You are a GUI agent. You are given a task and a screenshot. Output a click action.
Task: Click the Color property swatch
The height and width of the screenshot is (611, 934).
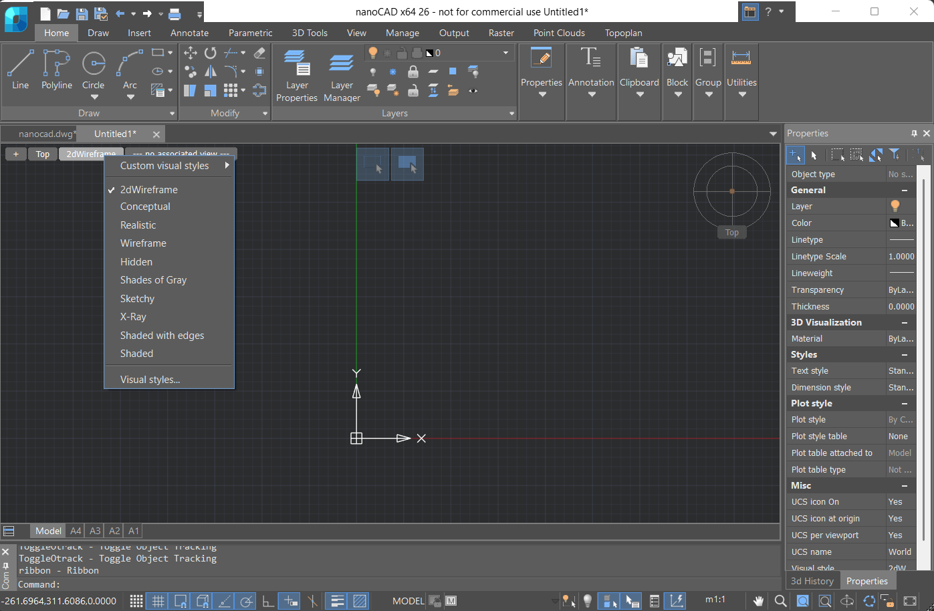click(894, 223)
